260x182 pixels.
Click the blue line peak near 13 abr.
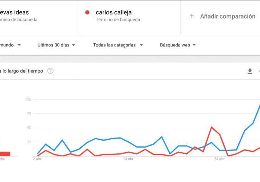tap(120, 138)
